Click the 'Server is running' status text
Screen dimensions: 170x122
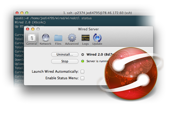[x=97, y=61]
